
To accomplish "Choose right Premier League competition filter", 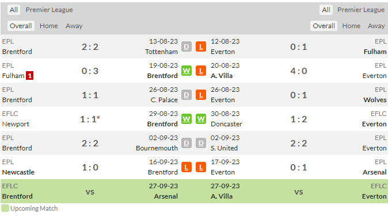I will (x=361, y=10).
